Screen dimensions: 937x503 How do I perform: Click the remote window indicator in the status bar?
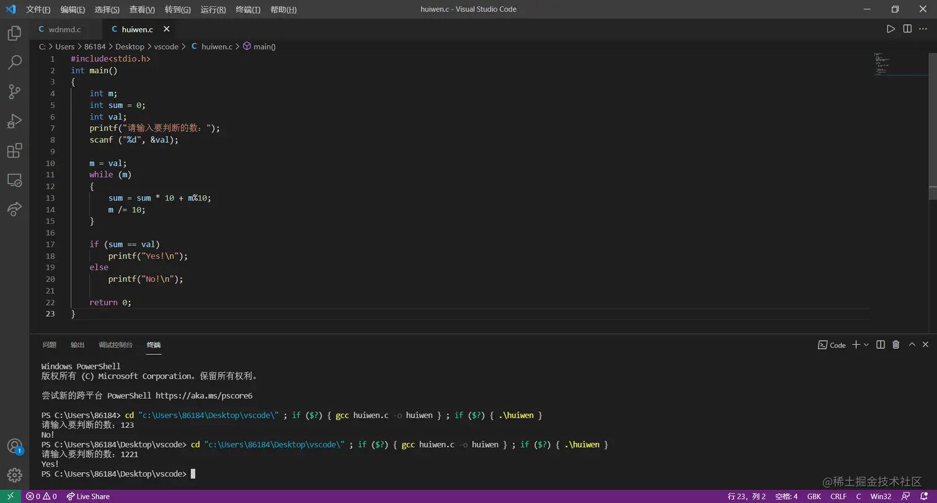click(11, 496)
